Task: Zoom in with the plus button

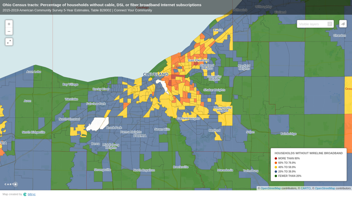Action: [9, 24]
